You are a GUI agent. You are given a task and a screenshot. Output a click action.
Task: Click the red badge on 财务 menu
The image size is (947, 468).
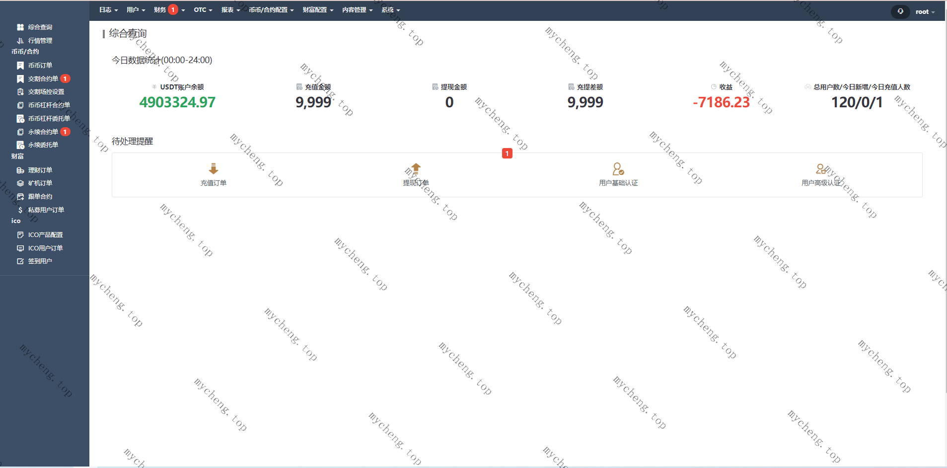pos(173,10)
